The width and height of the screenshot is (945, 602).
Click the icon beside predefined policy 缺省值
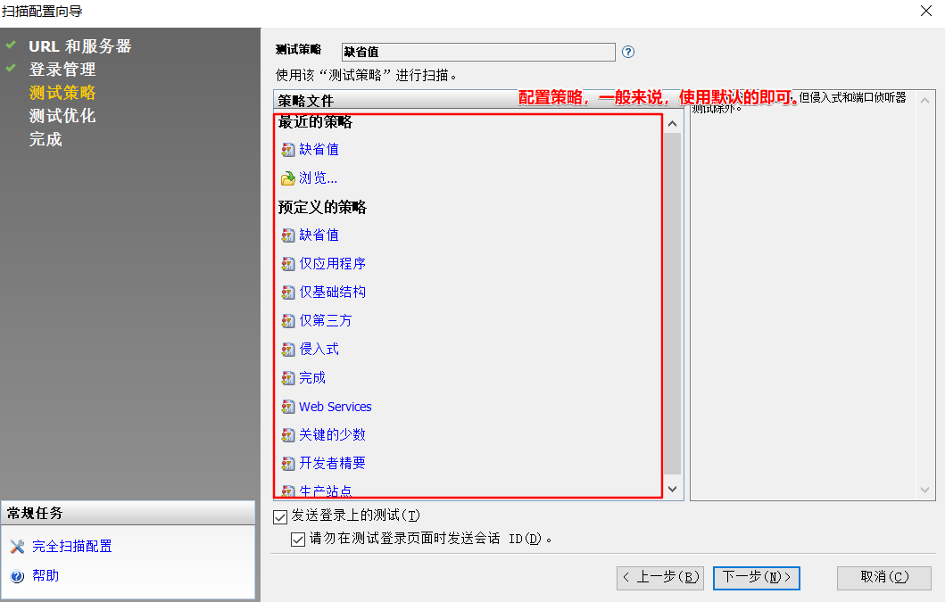[x=288, y=235]
